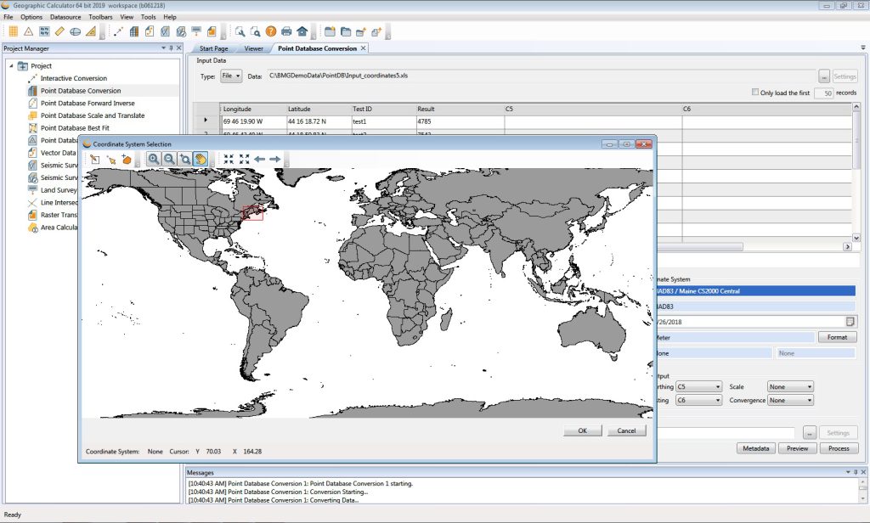Enable 'Only load the first' records checkbox
870x523 pixels.
pos(755,93)
